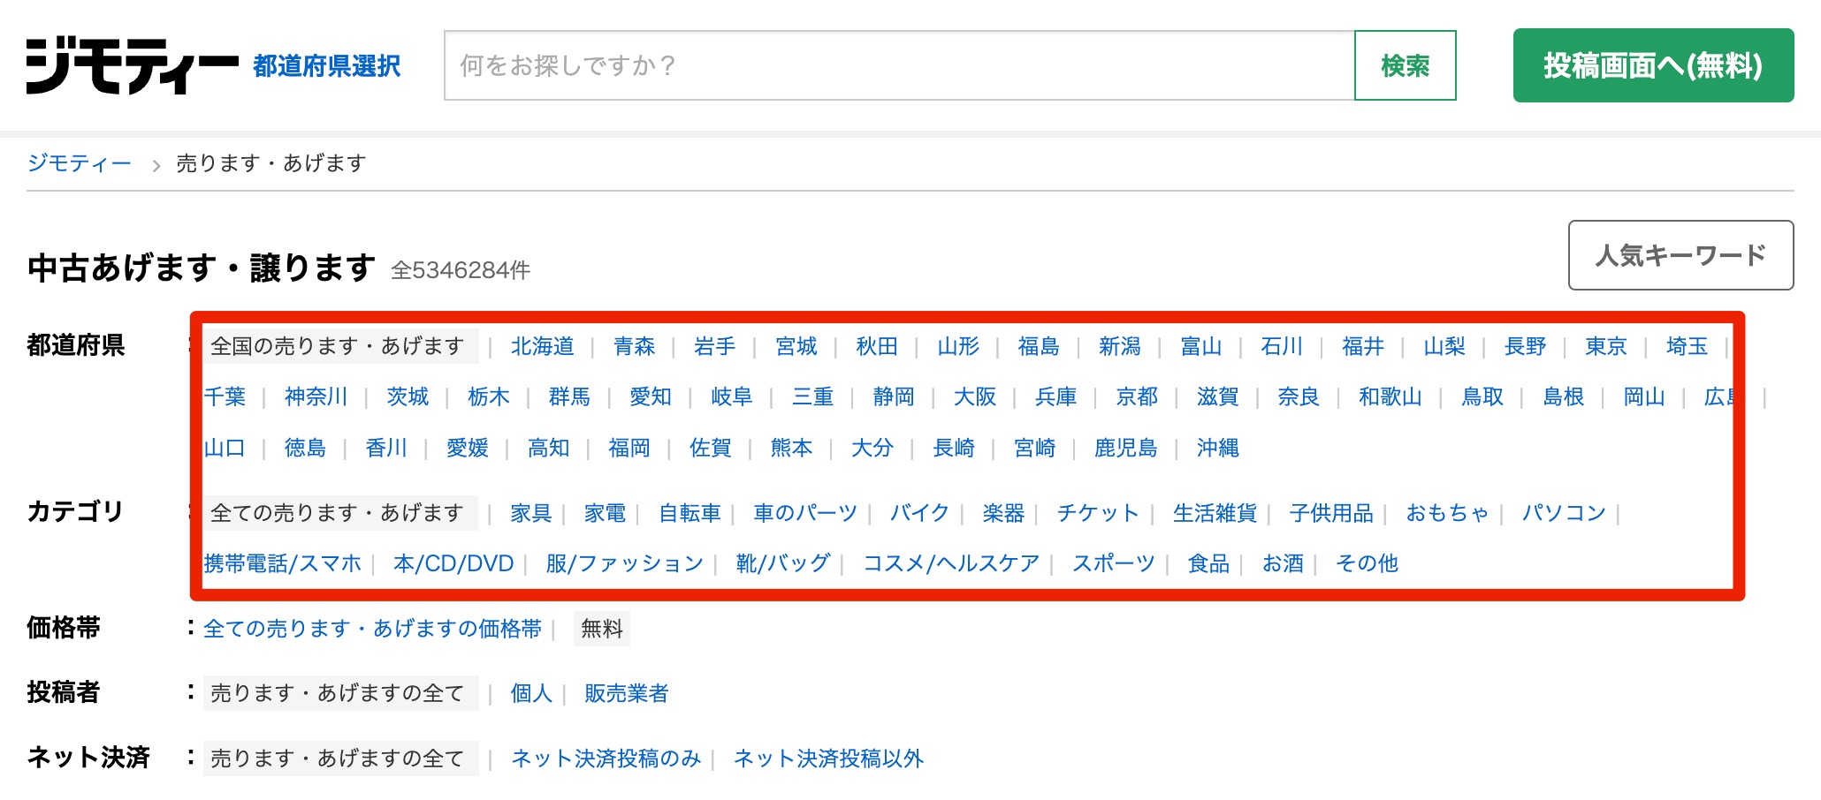Filter by 福岡 prefecture
The width and height of the screenshot is (1821, 800).
pyautogui.click(x=629, y=449)
